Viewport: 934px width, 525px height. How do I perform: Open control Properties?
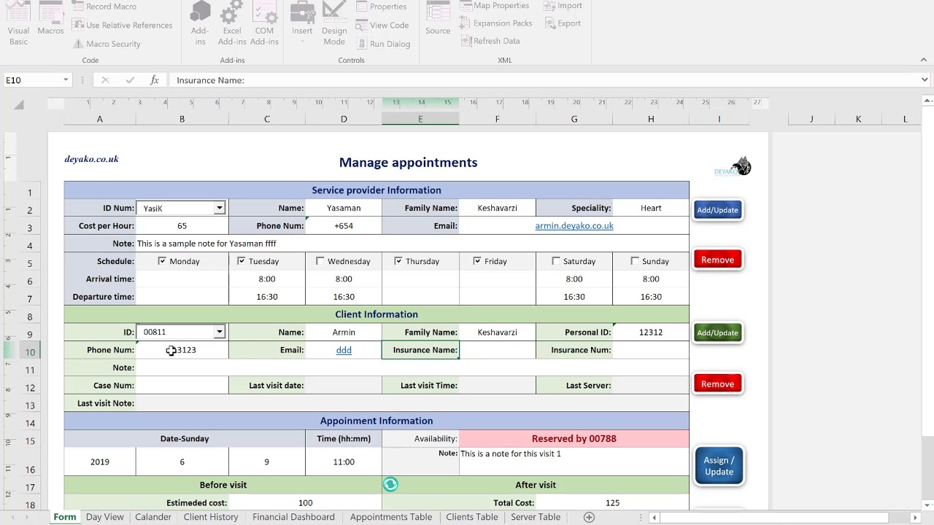pyautogui.click(x=382, y=7)
